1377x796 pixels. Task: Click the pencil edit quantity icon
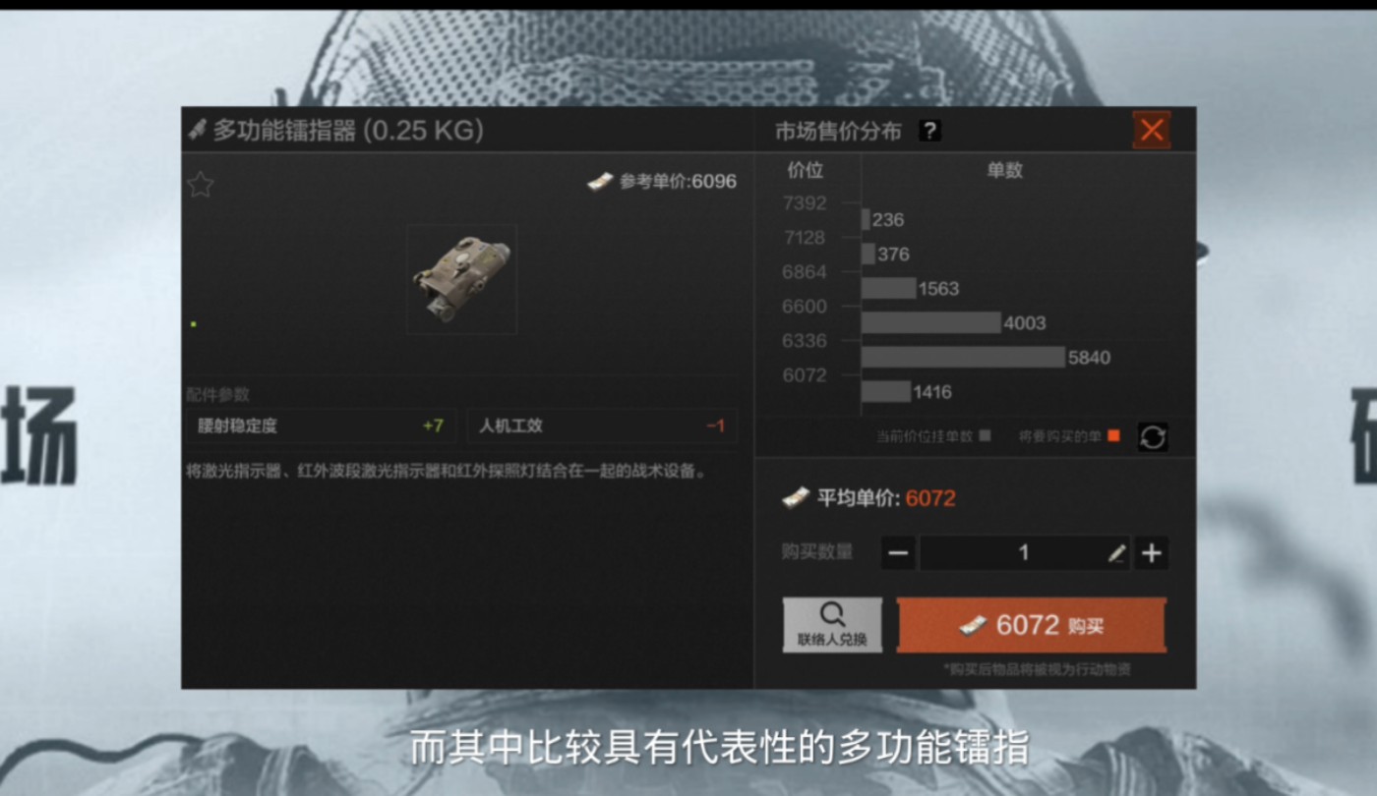click(x=1116, y=554)
